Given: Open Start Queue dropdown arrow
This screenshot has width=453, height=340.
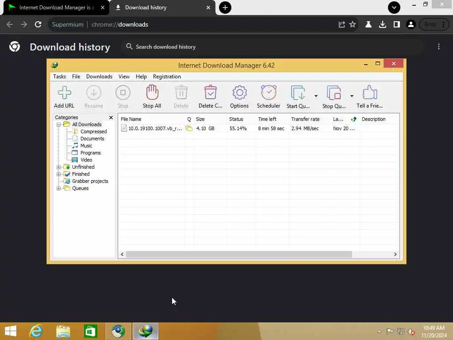Looking at the screenshot, I should click(x=316, y=96).
